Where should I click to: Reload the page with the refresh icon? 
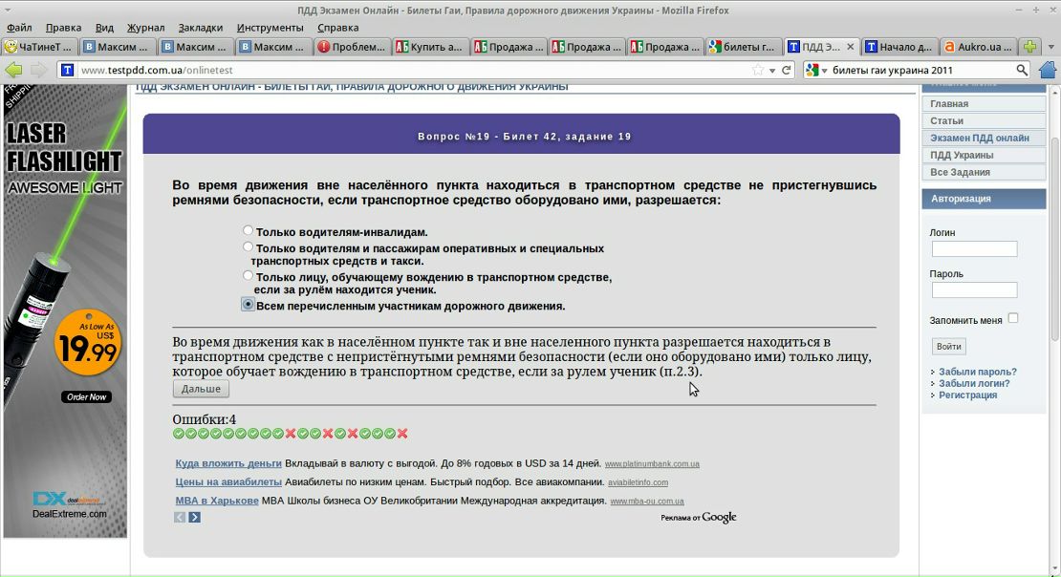click(x=787, y=70)
